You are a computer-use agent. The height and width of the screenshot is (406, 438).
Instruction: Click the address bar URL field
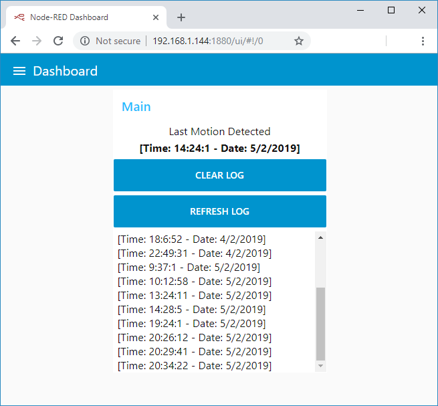[208, 41]
